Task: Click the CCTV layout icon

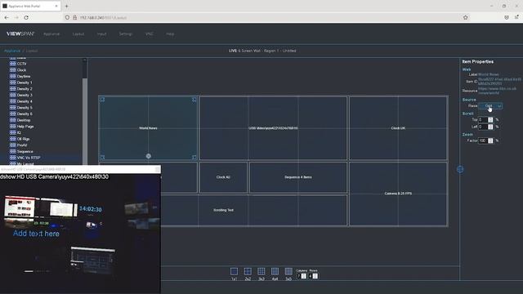Action: tap(13, 64)
